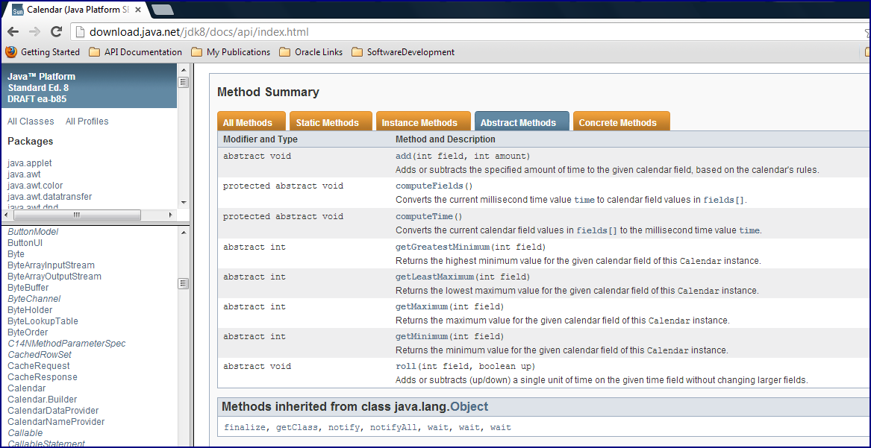Select the Calendar browser tab
The width and height of the screenshot is (871, 448).
click(x=76, y=10)
